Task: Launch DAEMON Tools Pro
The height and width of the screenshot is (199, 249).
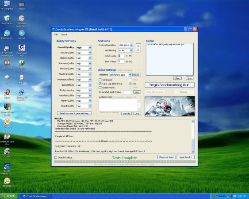Action: 7,139
